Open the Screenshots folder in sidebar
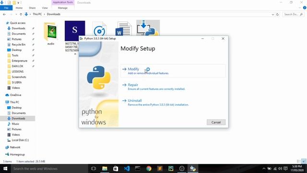 click(x=19, y=77)
